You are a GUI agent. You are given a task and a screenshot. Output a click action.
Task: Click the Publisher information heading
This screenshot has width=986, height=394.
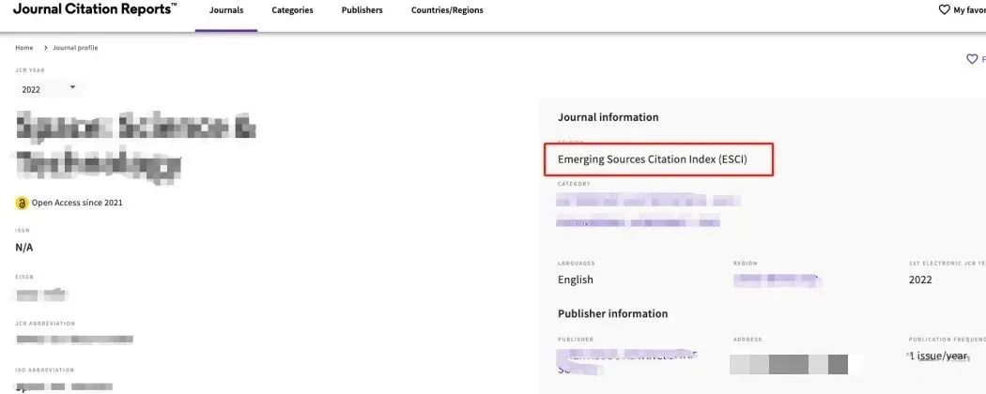tap(613, 313)
